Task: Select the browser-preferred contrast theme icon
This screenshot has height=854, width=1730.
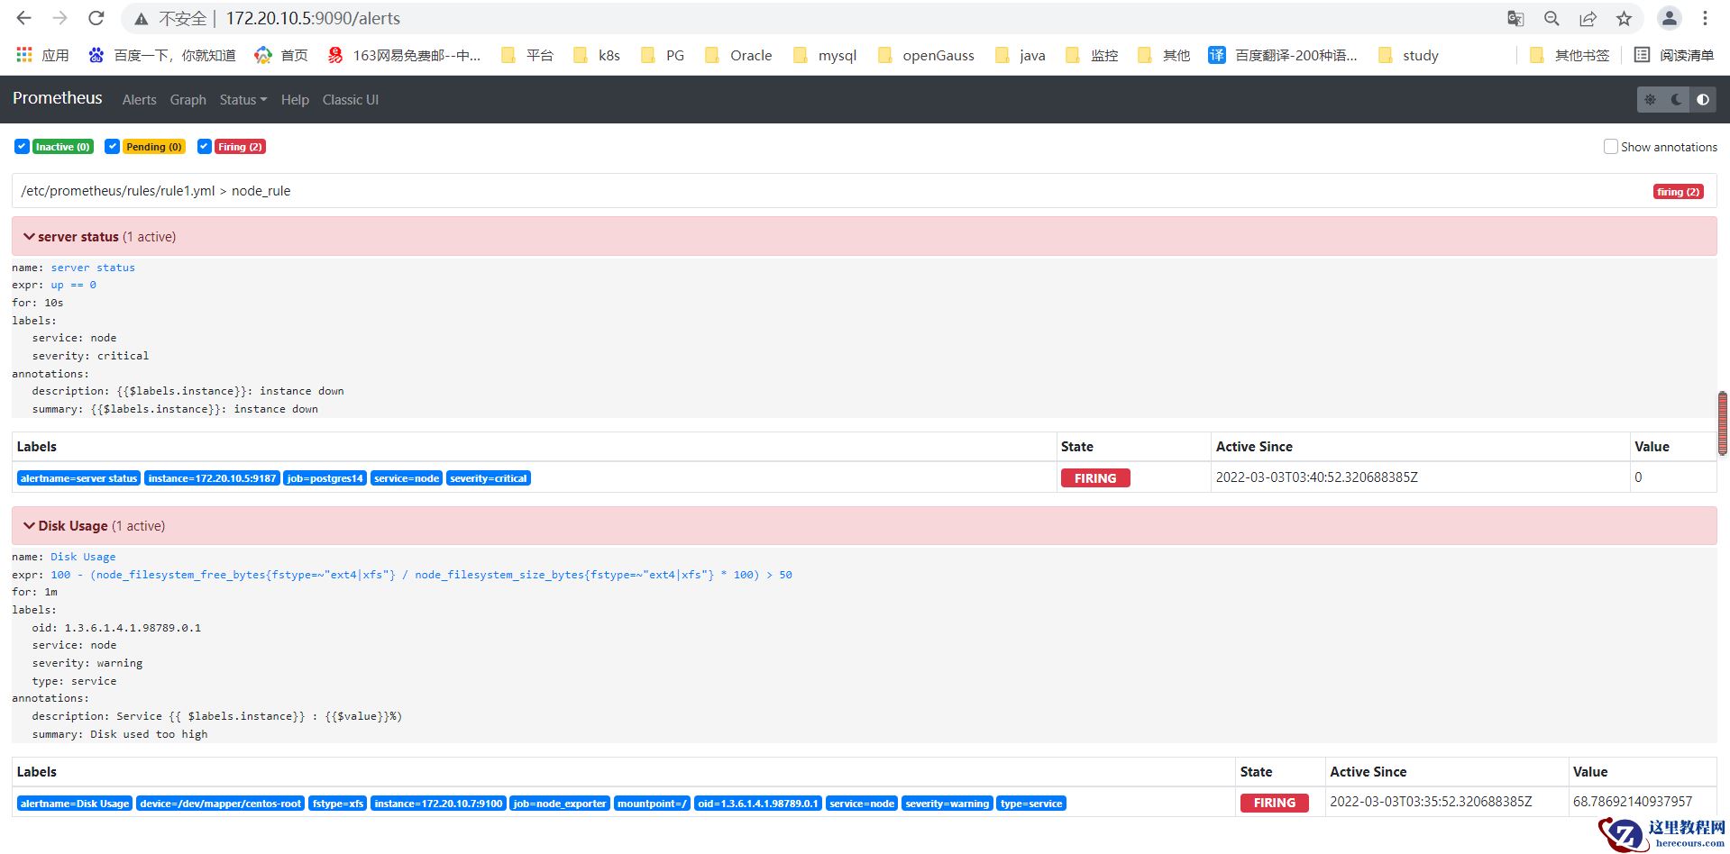Action: coord(1702,100)
